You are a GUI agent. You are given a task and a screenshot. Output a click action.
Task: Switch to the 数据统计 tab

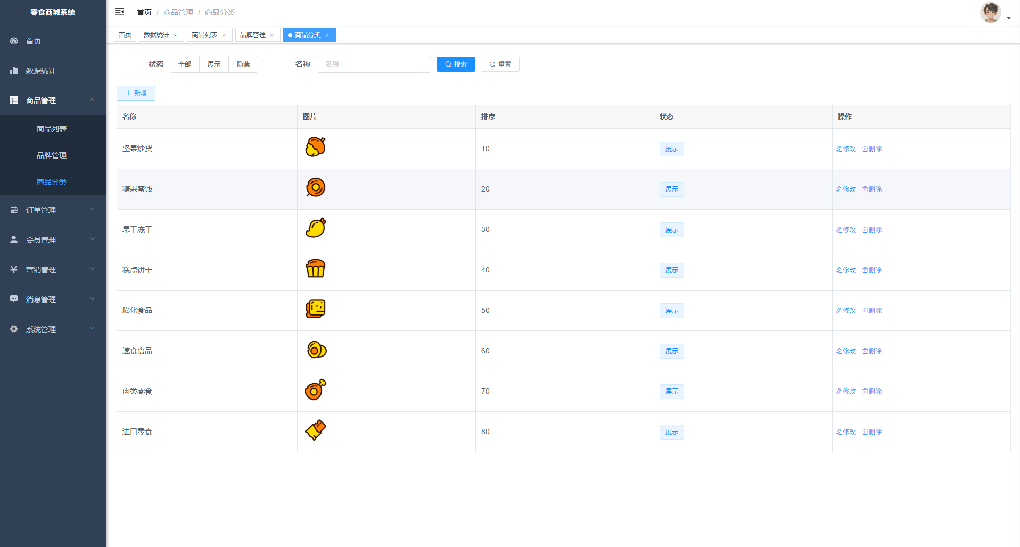pyautogui.click(x=156, y=35)
